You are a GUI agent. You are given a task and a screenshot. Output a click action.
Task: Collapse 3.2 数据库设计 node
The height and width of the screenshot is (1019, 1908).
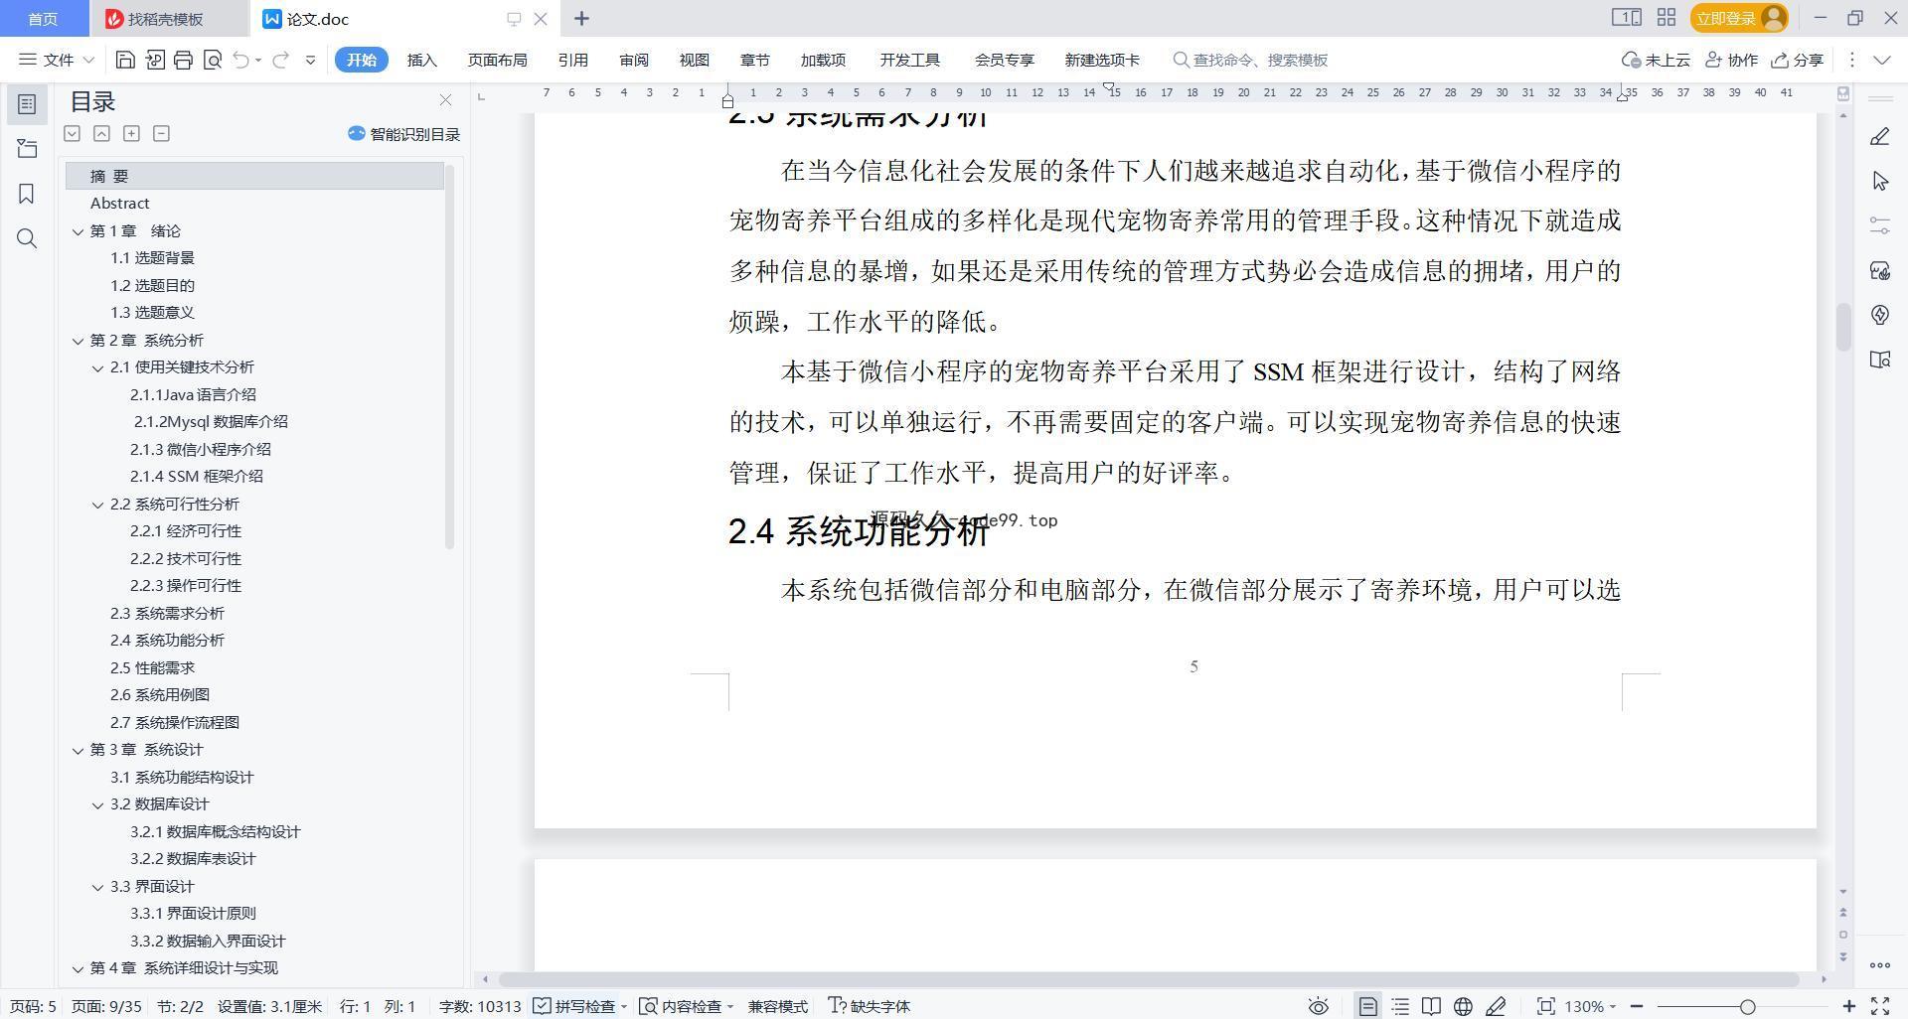coord(97,804)
